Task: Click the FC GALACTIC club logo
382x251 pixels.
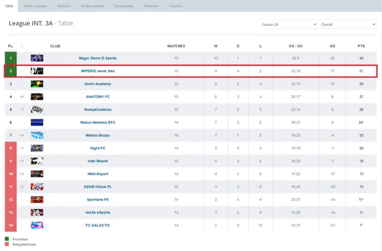Action: click(x=37, y=225)
